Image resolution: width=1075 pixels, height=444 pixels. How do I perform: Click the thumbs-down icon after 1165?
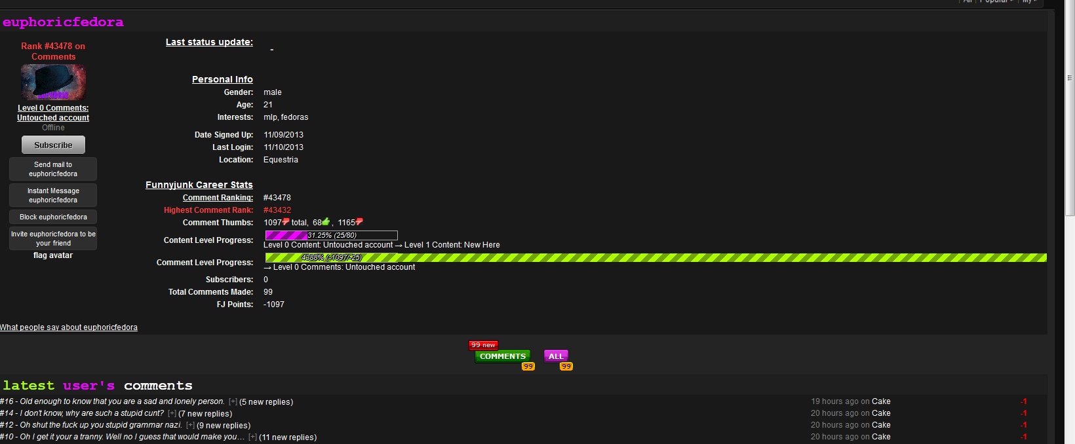coord(359,222)
